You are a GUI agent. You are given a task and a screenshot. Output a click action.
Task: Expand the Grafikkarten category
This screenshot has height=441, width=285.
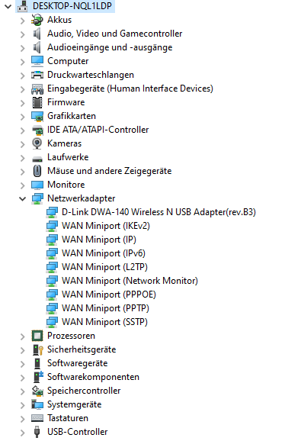pyautogui.click(x=22, y=117)
